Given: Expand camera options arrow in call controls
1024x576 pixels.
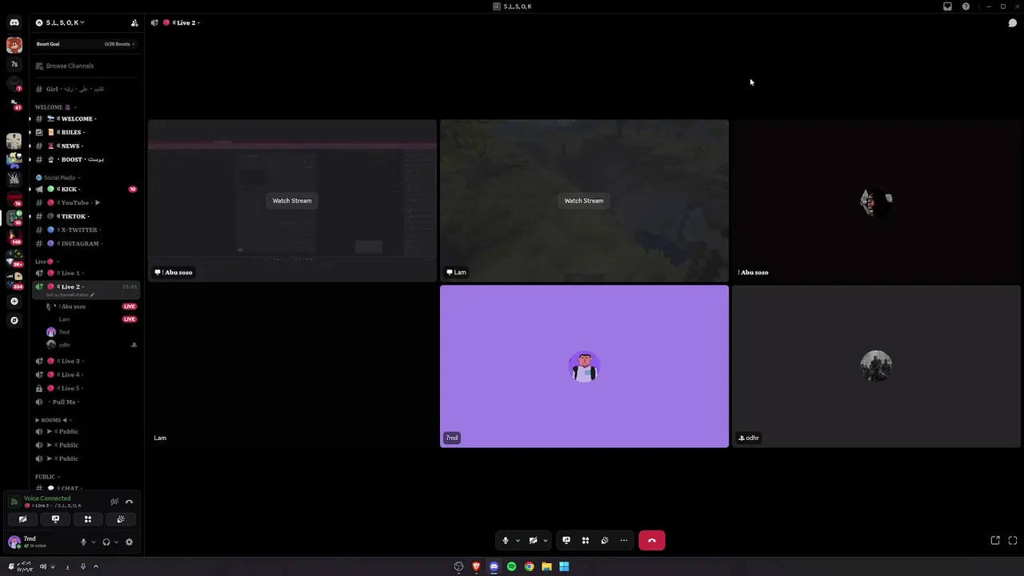Looking at the screenshot, I should point(546,541).
